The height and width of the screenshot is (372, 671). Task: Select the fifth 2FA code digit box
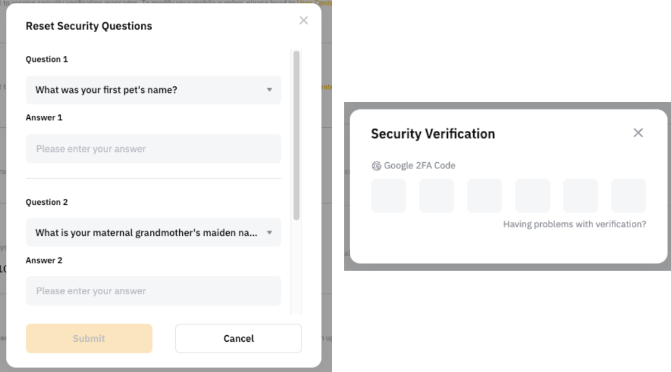pos(580,196)
